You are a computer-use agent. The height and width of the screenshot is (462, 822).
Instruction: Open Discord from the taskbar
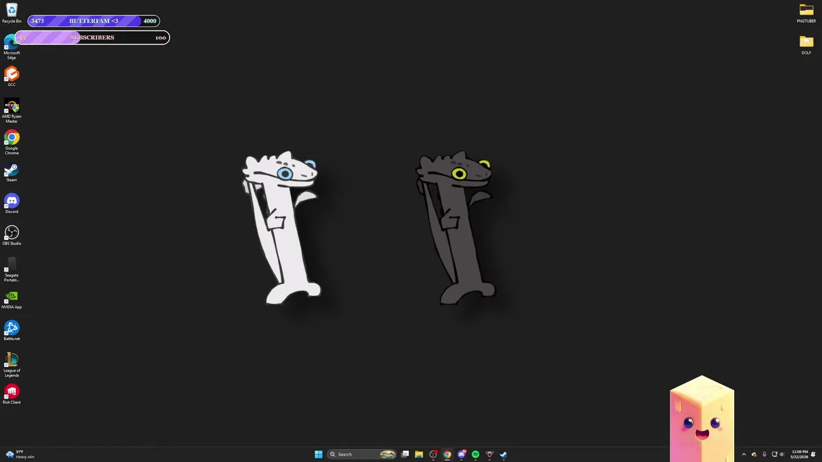click(x=461, y=454)
